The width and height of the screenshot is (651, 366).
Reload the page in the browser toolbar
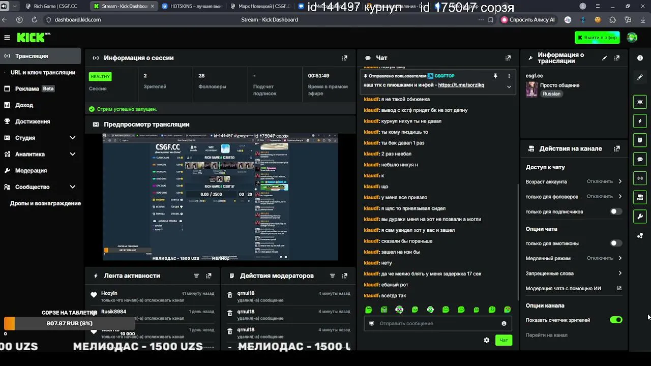[34, 20]
